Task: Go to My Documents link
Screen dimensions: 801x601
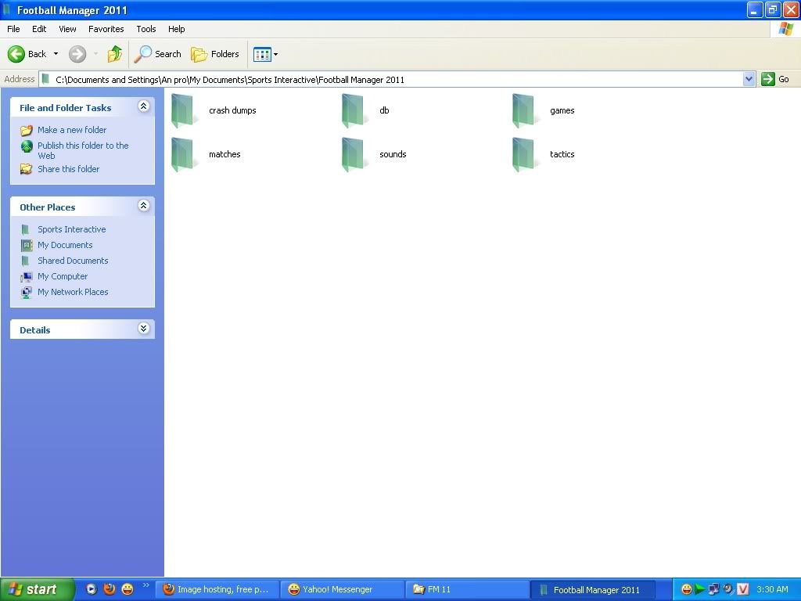Action: pyautogui.click(x=65, y=245)
